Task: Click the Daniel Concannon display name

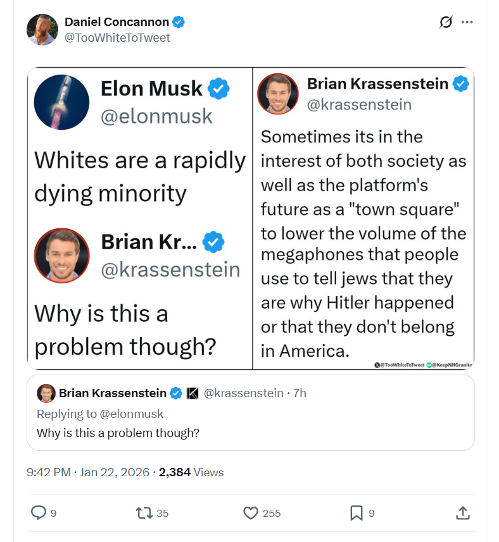Action: click(117, 22)
